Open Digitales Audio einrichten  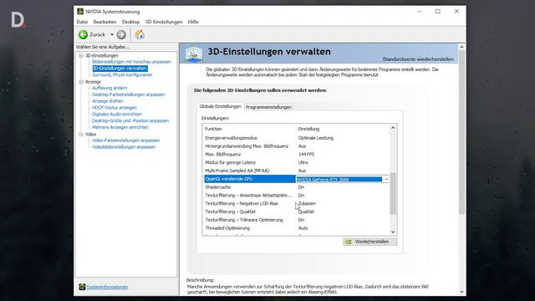tap(117, 114)
